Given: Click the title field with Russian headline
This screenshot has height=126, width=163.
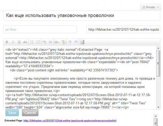Looking at the screenshot, I should (x=81, y=16).
